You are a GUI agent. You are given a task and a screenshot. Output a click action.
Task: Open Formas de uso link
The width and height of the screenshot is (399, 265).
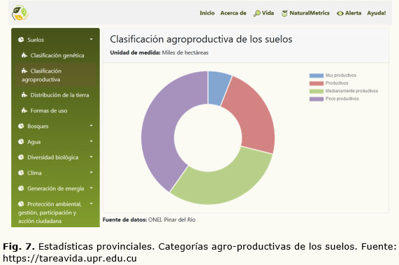point(49,110)
